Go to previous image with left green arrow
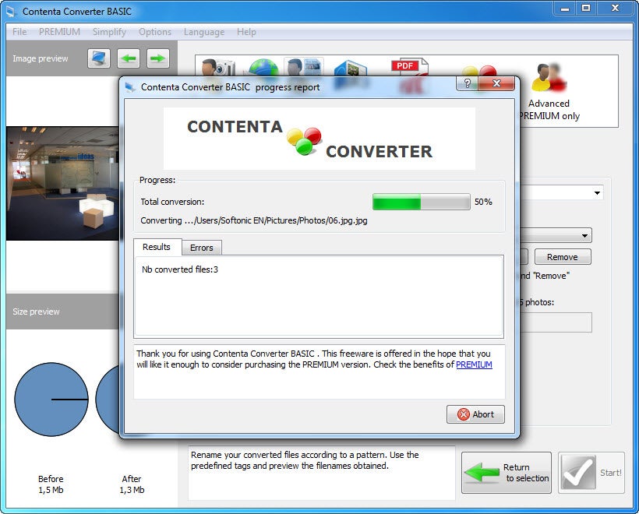The height and width of the screenshot is (514, 639). 129,58
